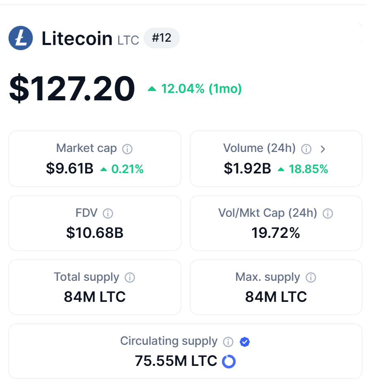Open the Circulating supply info icon
377x389 pixels.
228,342
